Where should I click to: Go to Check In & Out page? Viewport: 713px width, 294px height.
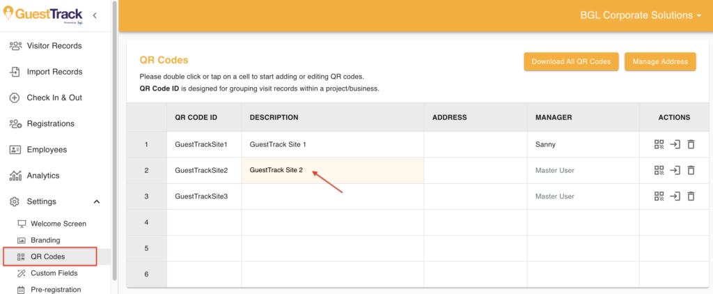(54, 98)
